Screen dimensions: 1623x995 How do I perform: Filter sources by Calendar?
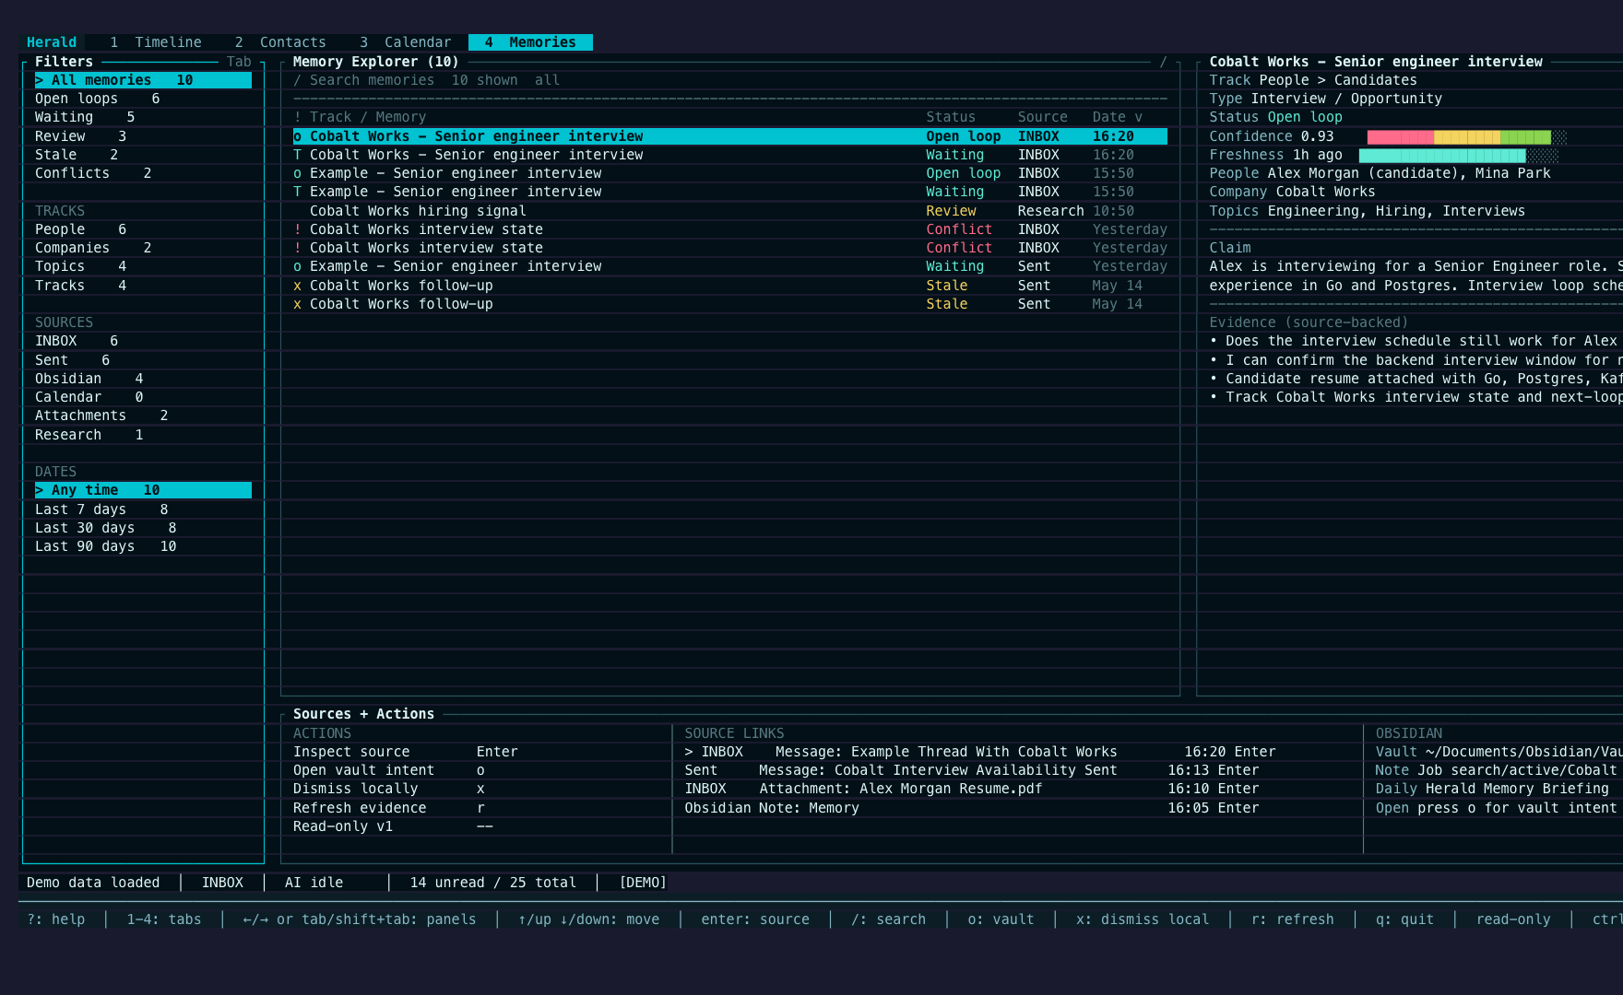pos(89,397)
